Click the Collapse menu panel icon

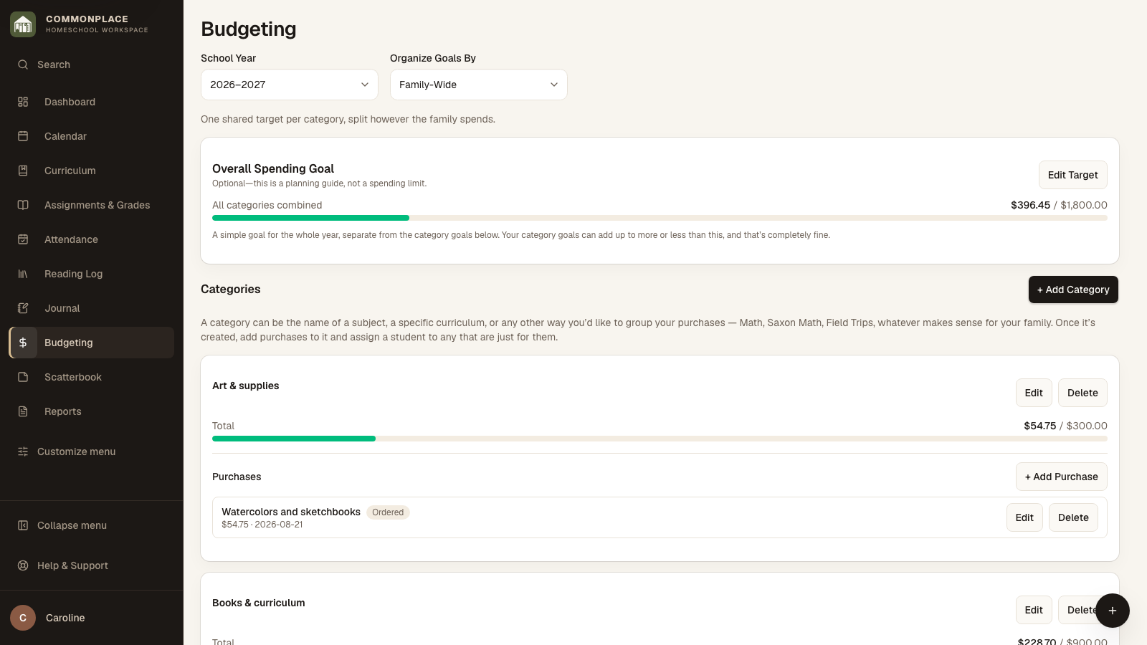[x=23, y=525]
